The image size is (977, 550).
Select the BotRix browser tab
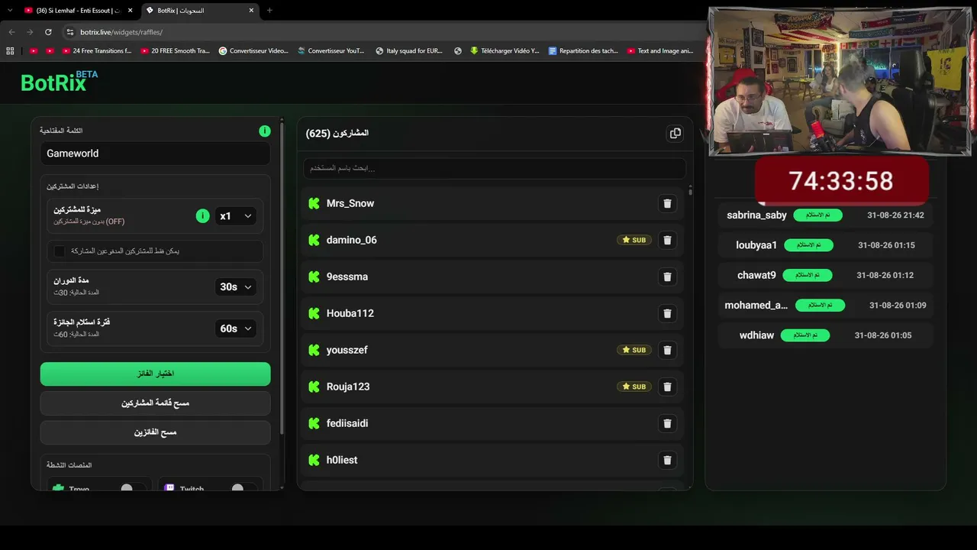pos(202,11)
